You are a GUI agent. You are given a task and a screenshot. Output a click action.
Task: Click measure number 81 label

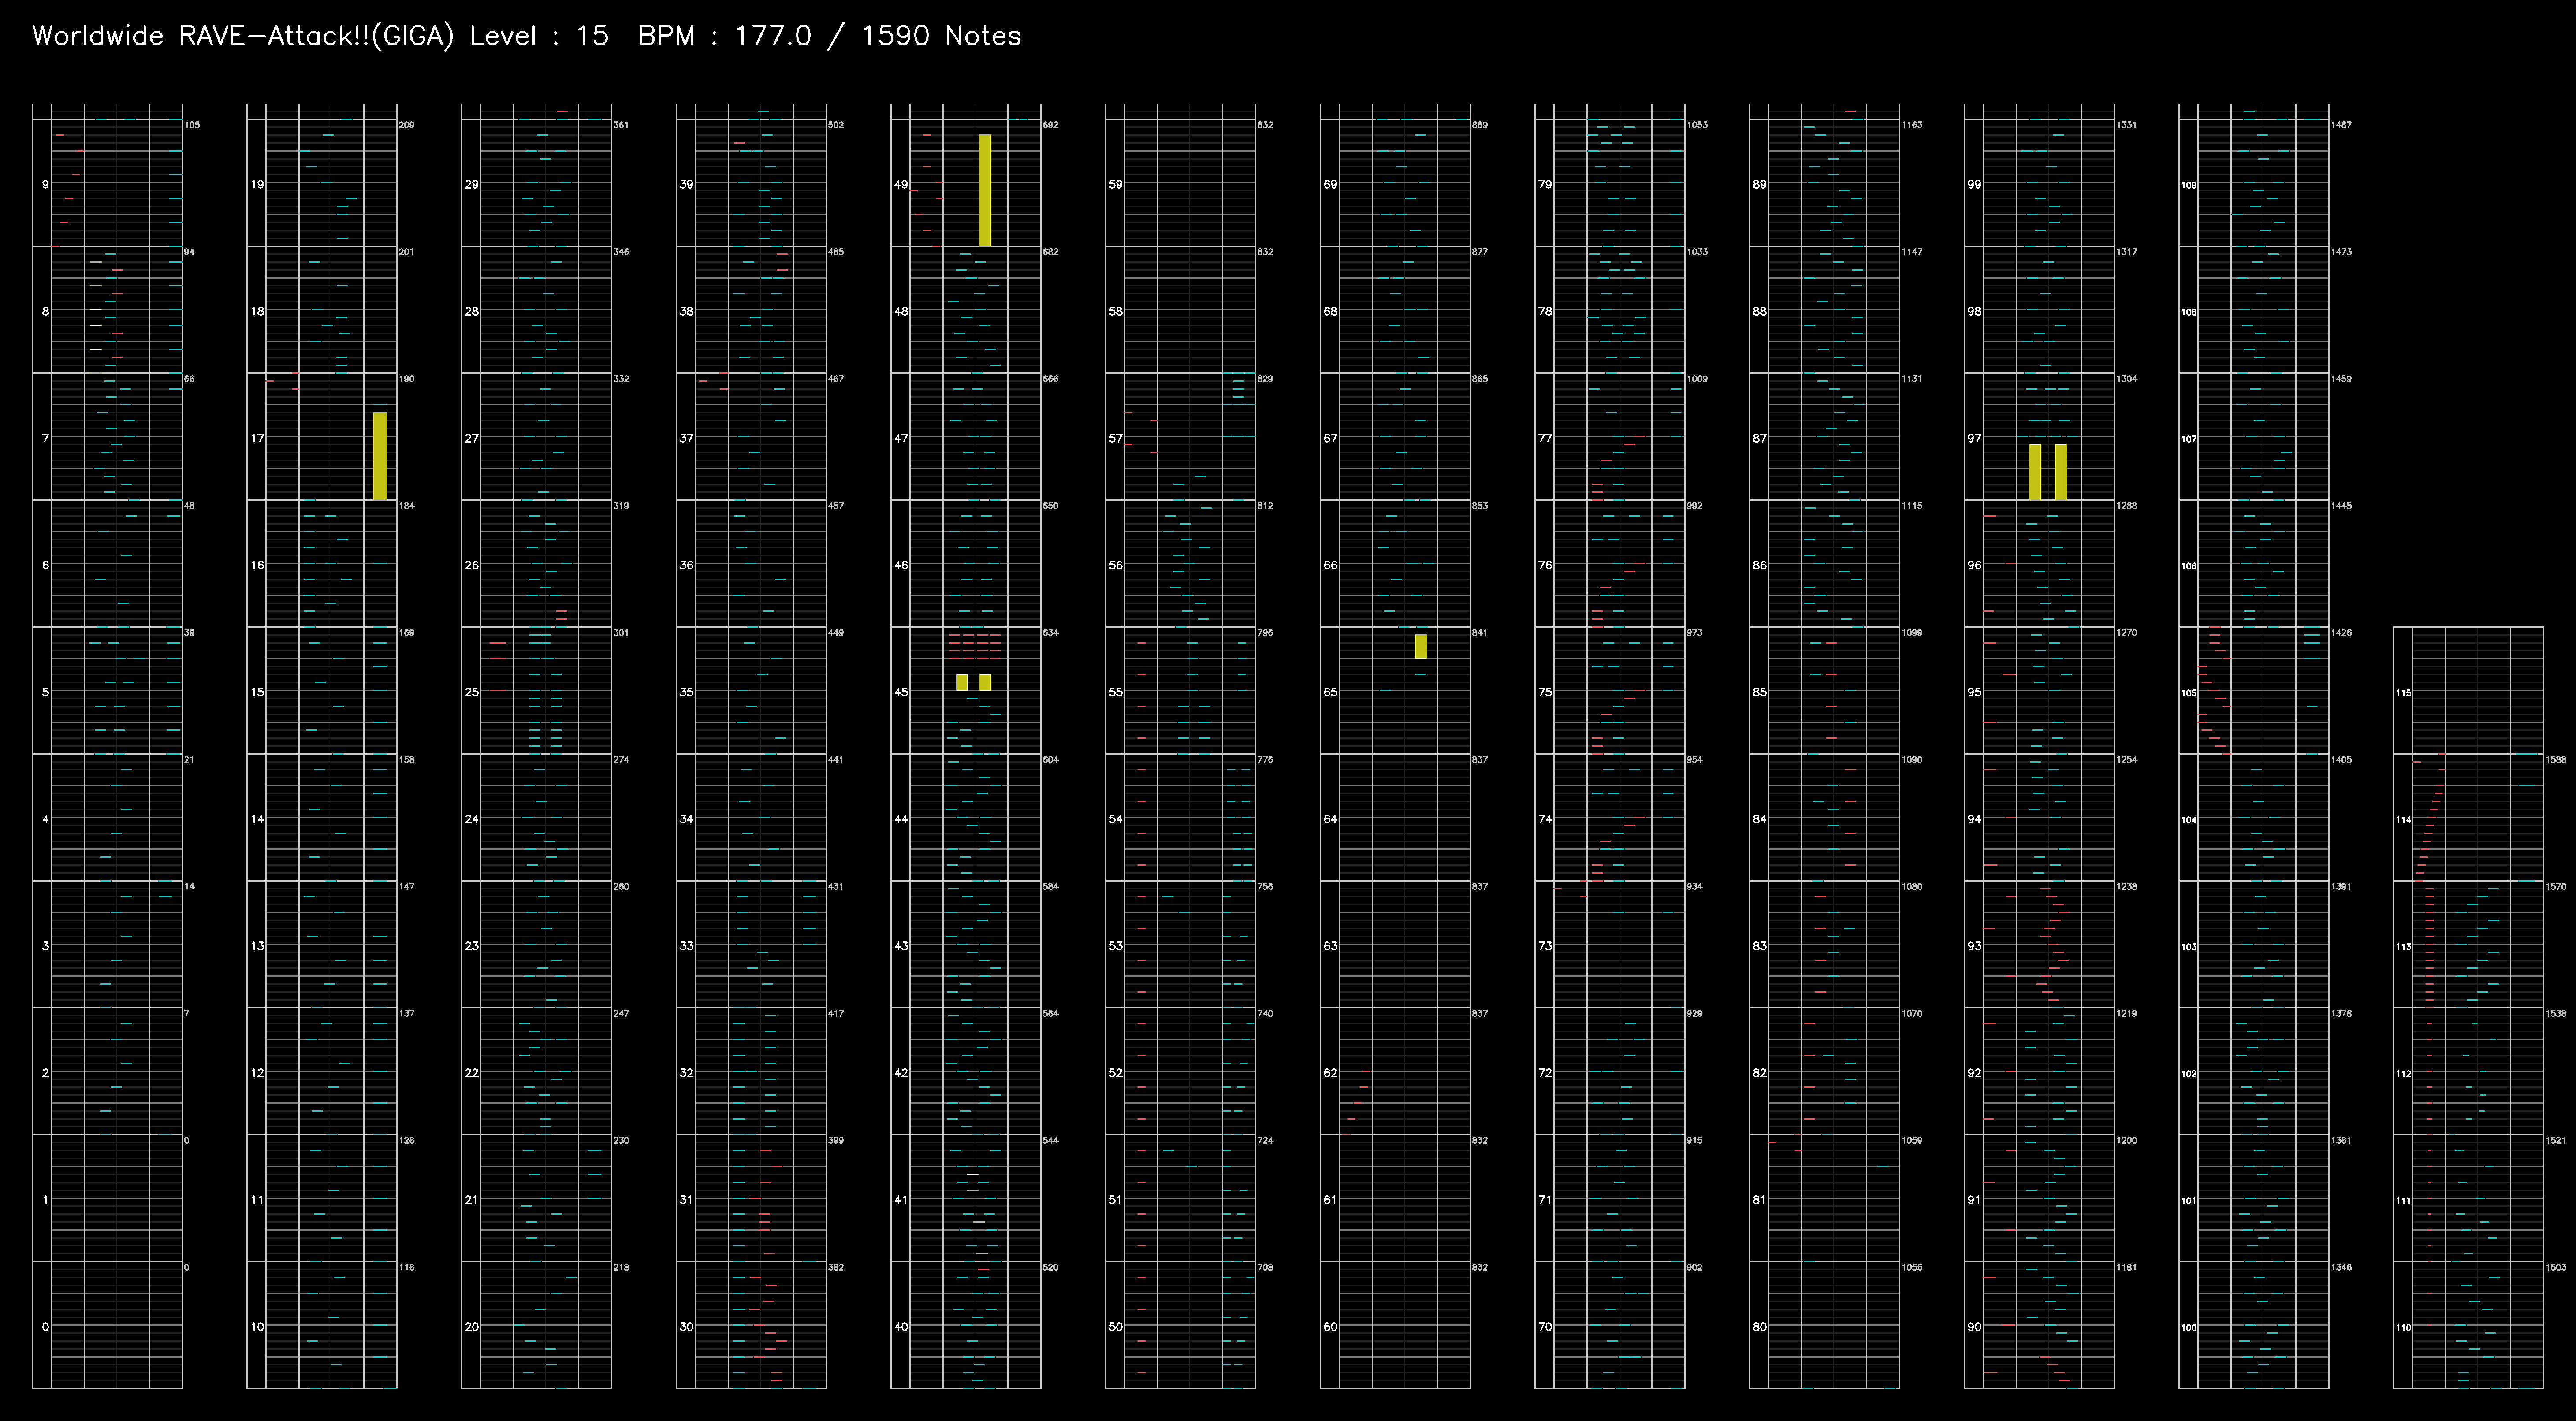click(x=1759, y=1200)
